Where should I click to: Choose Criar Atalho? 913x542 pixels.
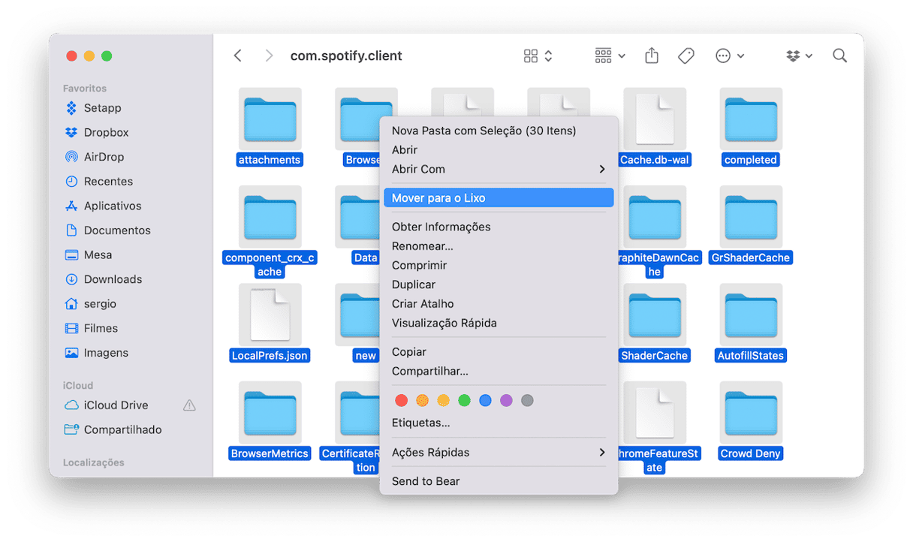(499, 304)
